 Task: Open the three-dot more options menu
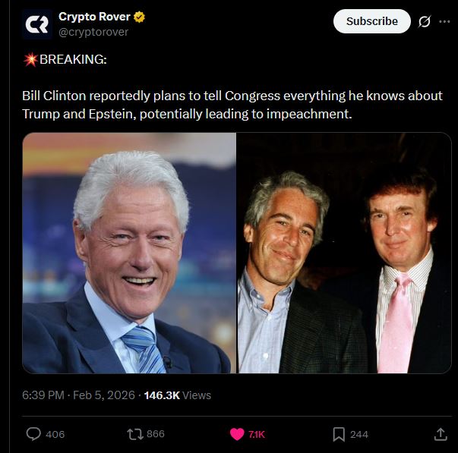[x=444, y=21]
